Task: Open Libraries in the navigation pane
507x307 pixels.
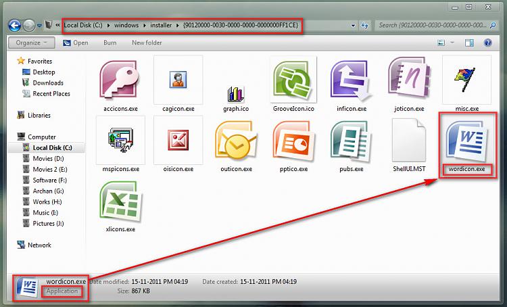Action: click(x=39, y=116)
